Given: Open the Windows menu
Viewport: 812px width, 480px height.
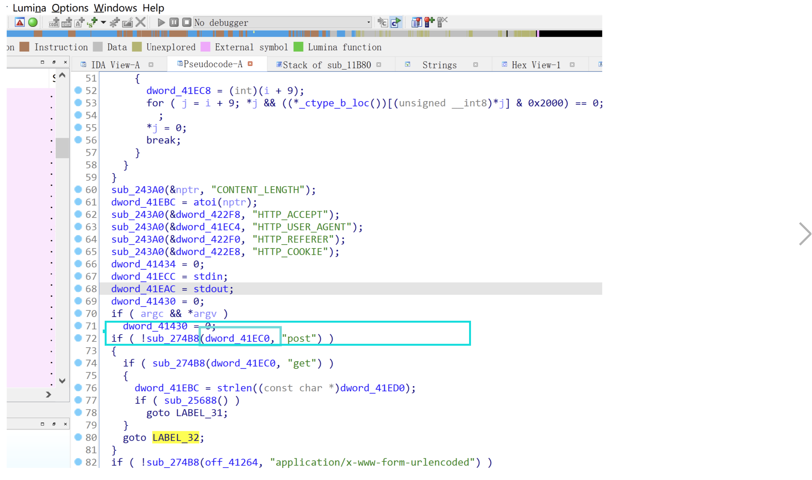Looking at the screenshot, I should [x=115, y=7].
